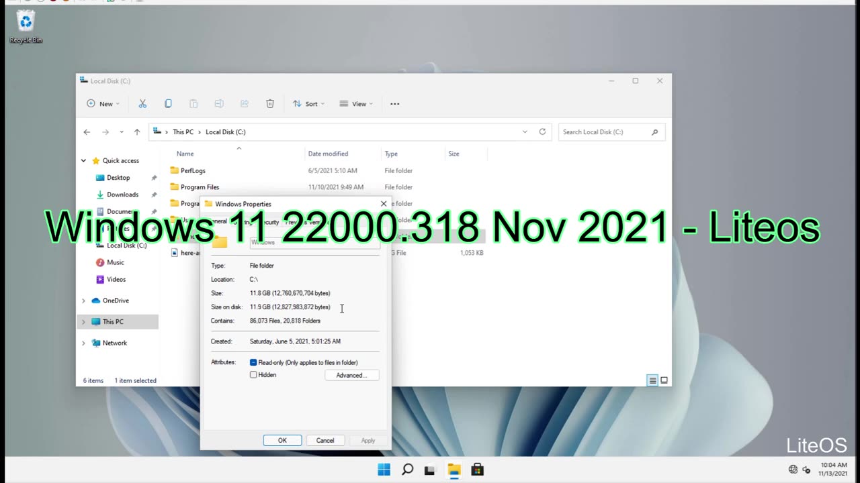This screenshot has height=483, width=860.
Task: Open the Recycle Bin desktop icon
Action: pos(26,27)
